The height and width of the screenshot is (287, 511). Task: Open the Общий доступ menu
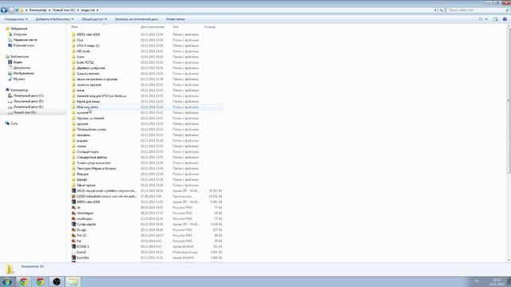tap(94, 19)
